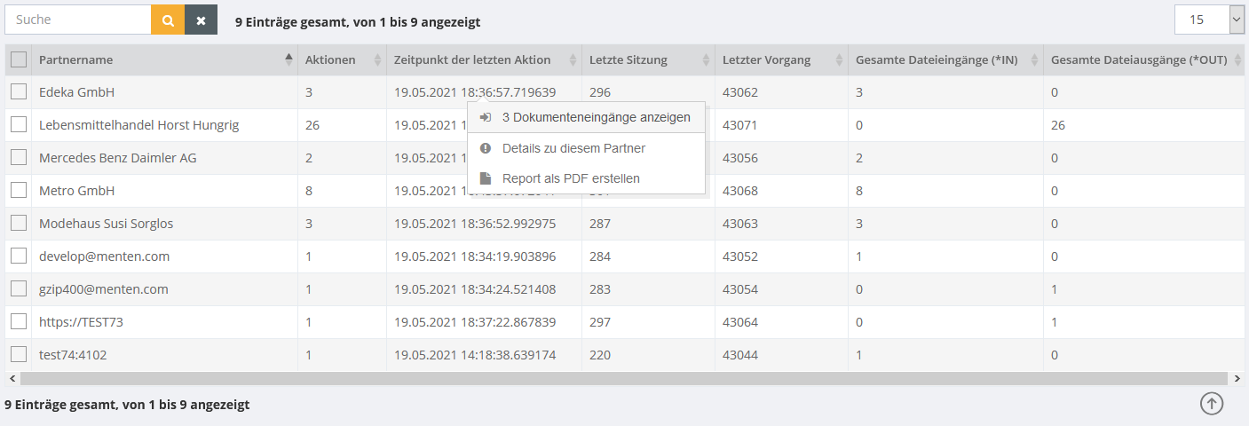Image resolution: width=1249 pixels, height=426 pixels.
Task: Click the orange search magnifier button
Action: (168, 20)
